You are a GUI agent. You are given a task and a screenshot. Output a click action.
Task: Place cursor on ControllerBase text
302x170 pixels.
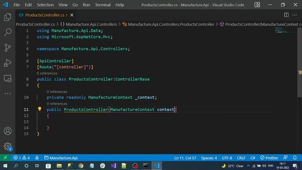(x=132, y=79)
